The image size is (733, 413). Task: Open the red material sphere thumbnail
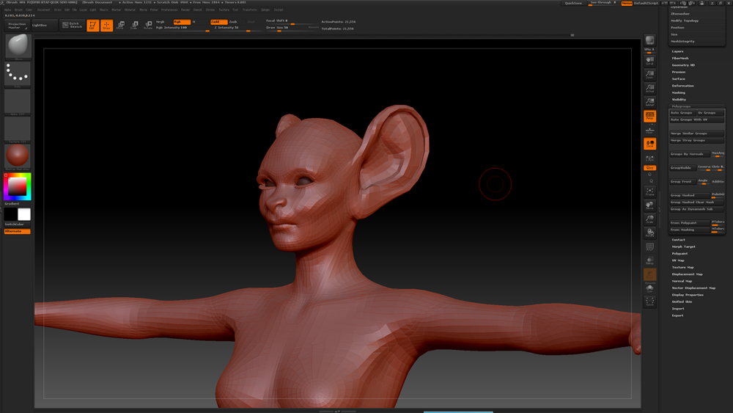[x=18, y=156]
